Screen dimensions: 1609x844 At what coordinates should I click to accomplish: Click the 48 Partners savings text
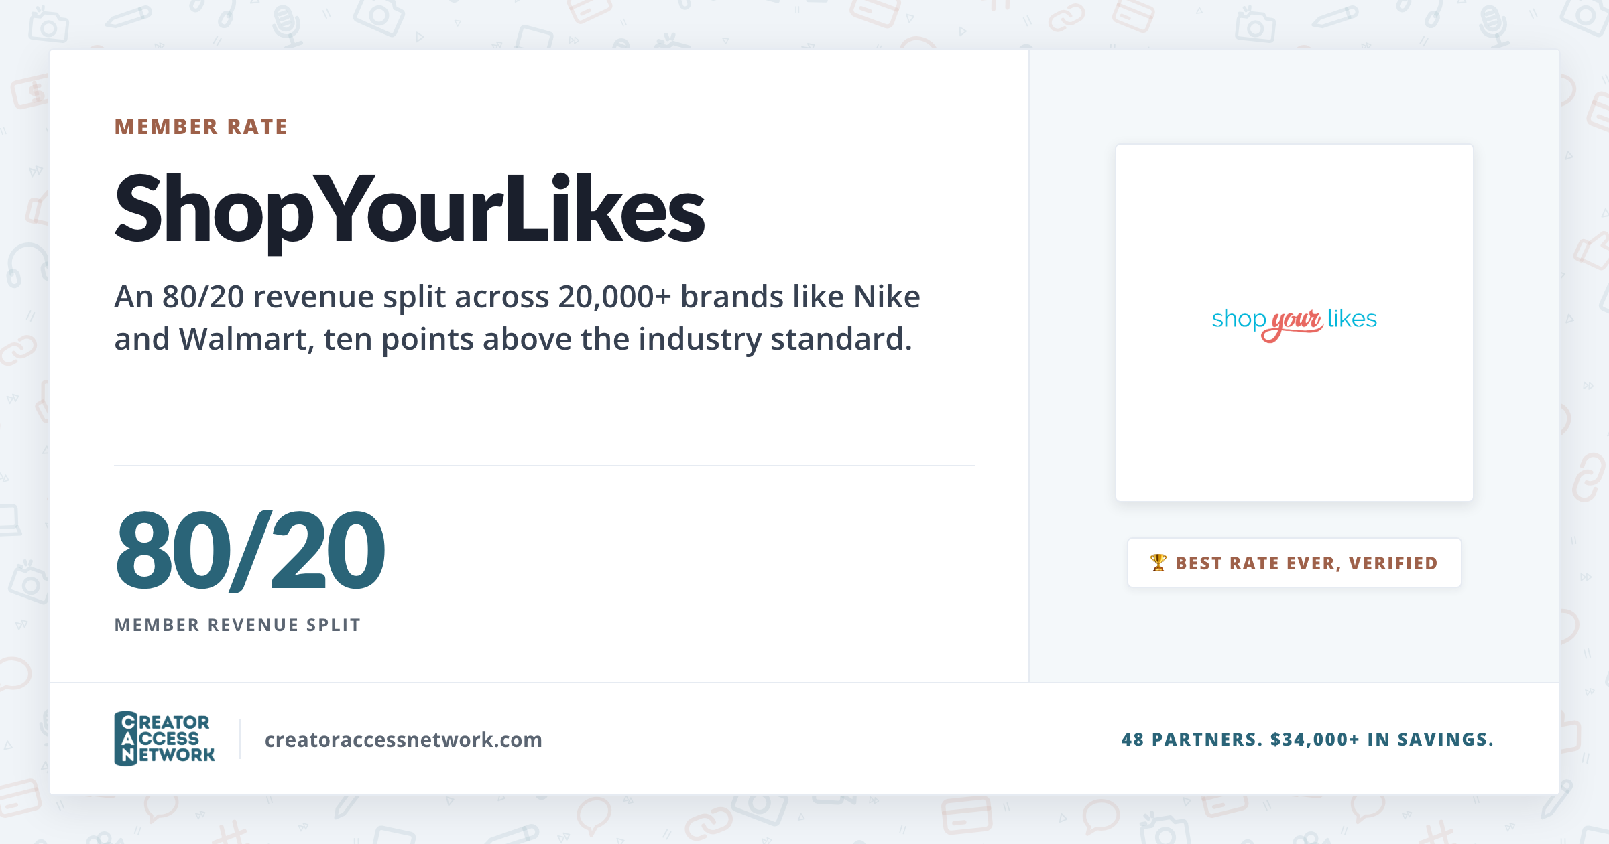tap(1307, 740)
